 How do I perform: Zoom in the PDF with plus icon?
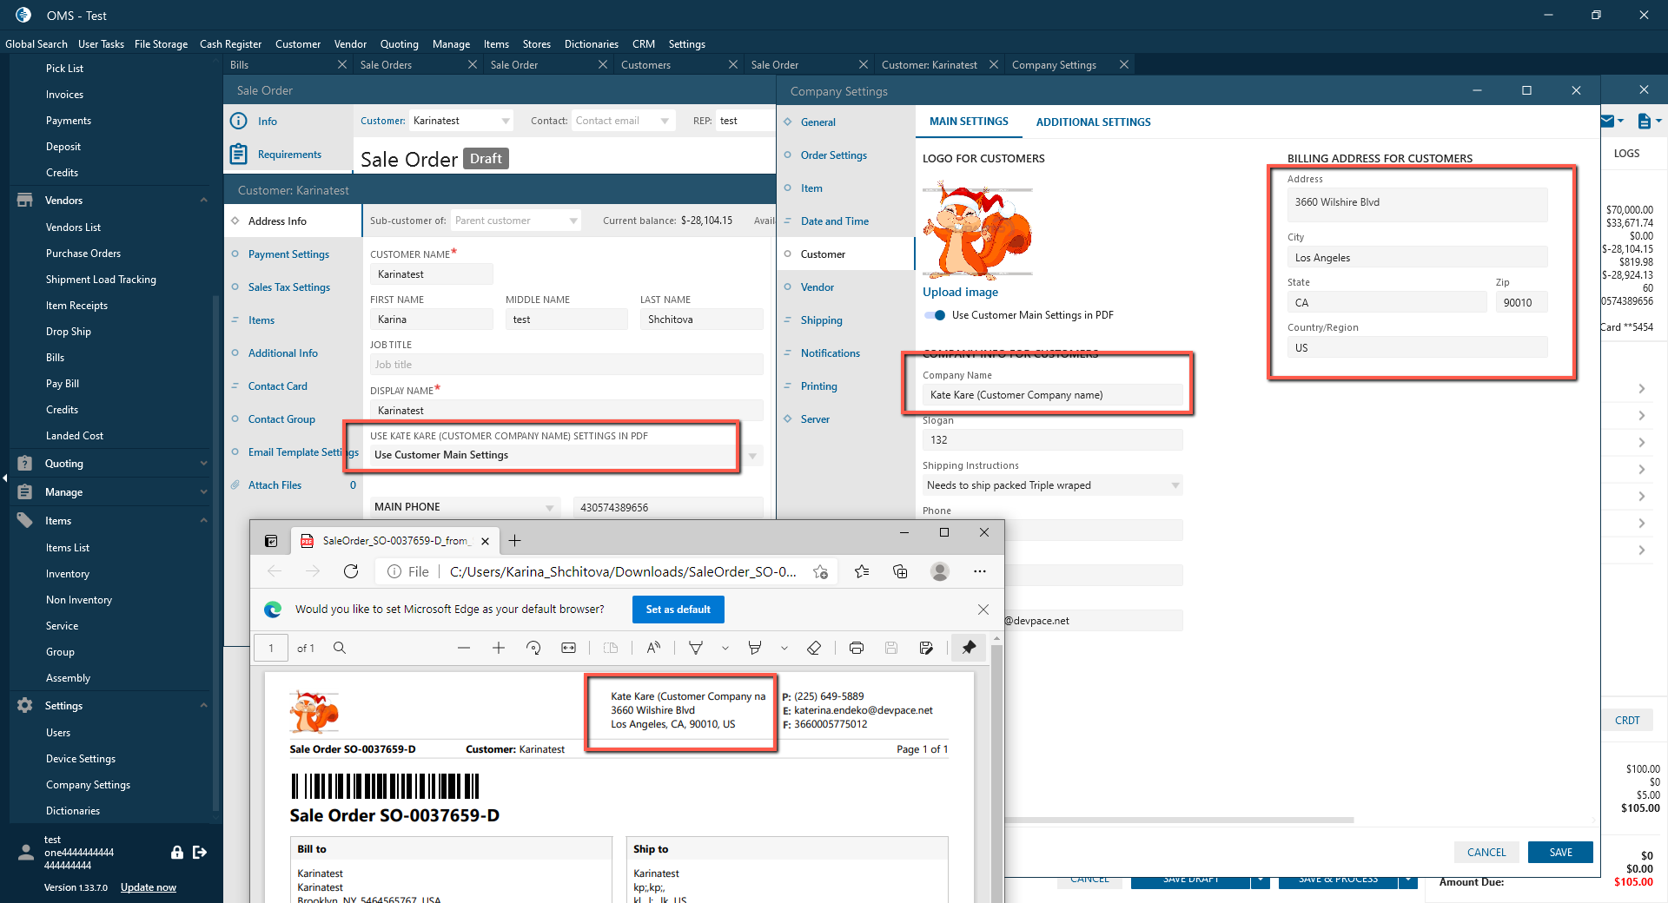499,648
